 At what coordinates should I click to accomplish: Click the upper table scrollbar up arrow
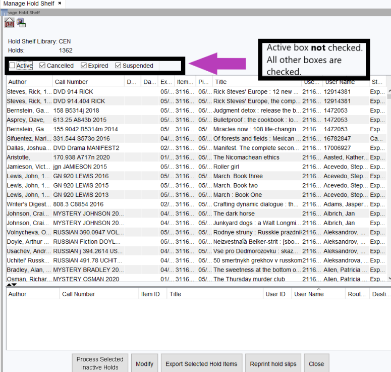[389, 91]
